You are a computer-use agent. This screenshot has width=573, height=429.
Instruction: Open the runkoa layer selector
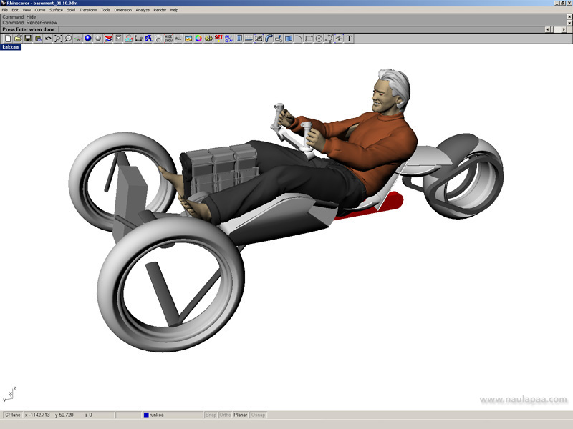pos(172,415)
